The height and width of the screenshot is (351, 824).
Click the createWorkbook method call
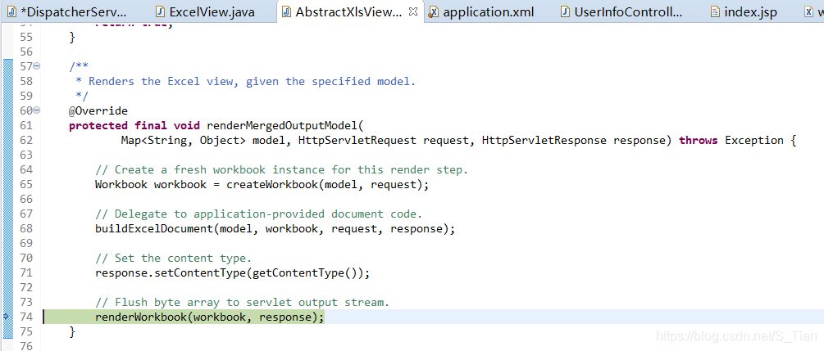pyautogui.click(x=272, y=184)
